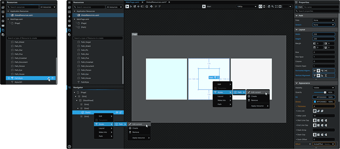Toggle visibility eye on the selected Path in Navigator
This screenshot has width=340, height=149.
pos(117,113)
